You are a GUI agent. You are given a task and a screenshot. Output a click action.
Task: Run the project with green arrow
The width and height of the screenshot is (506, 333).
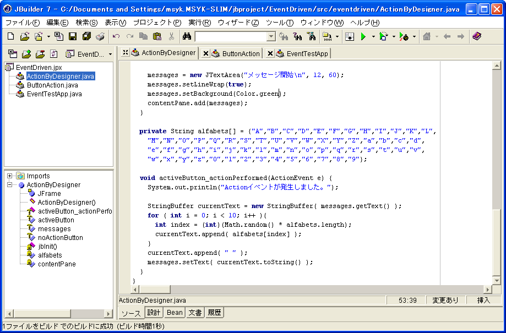pyautogui.click(x=363, y=36)
